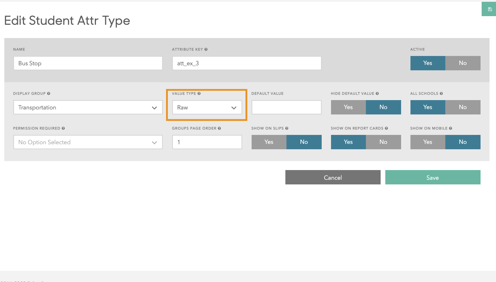The image size is (496, 282).
Task: Click help icon beside Value Type label
Action: point(199,94)
